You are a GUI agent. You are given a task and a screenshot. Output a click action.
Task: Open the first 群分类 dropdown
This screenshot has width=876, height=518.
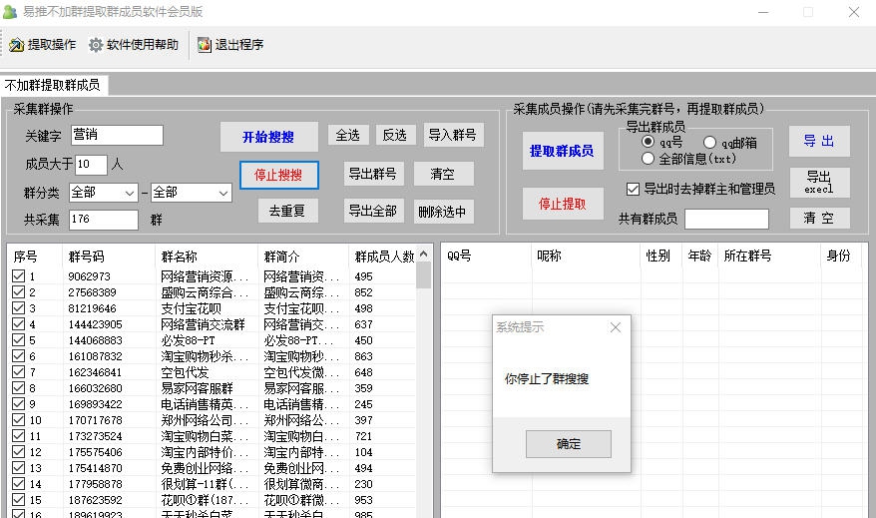point(104,193)
